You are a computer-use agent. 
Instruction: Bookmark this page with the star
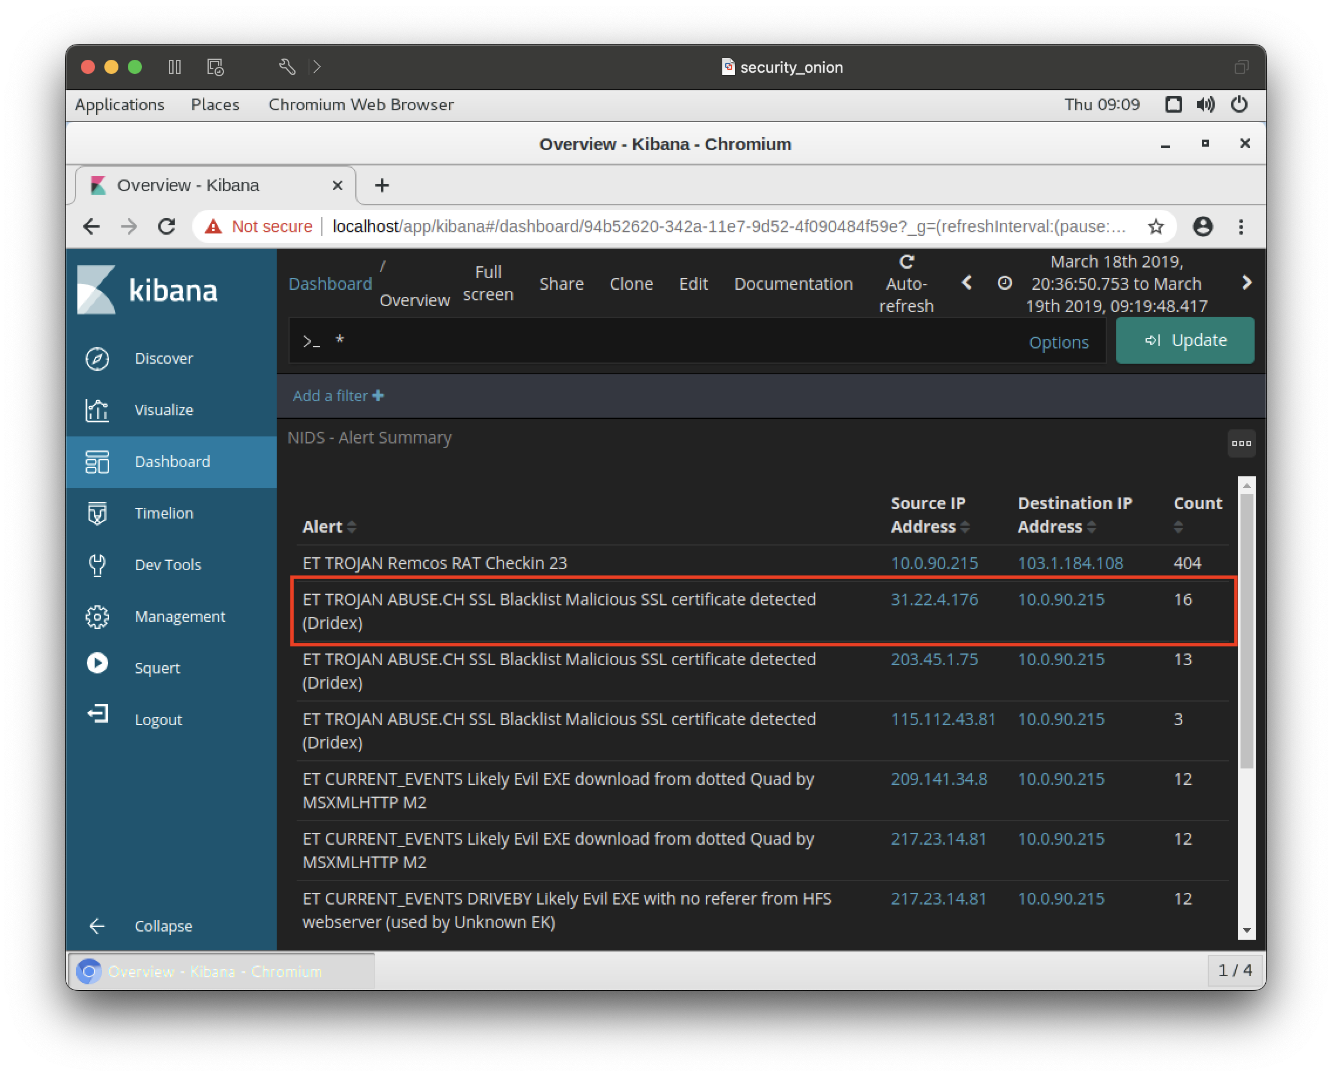coord(1156,226)
